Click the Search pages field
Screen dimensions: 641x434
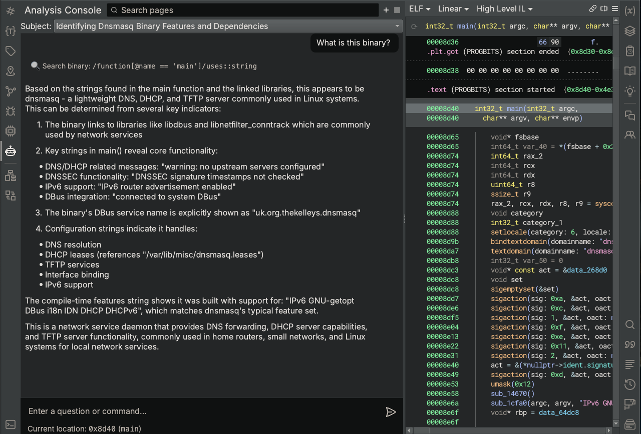pos(243,10)
